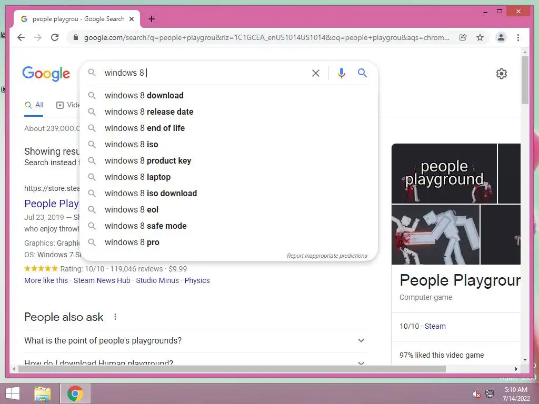The image size is (539, 404).
Task: Reload the current page
Action: [x=55, y=37]
